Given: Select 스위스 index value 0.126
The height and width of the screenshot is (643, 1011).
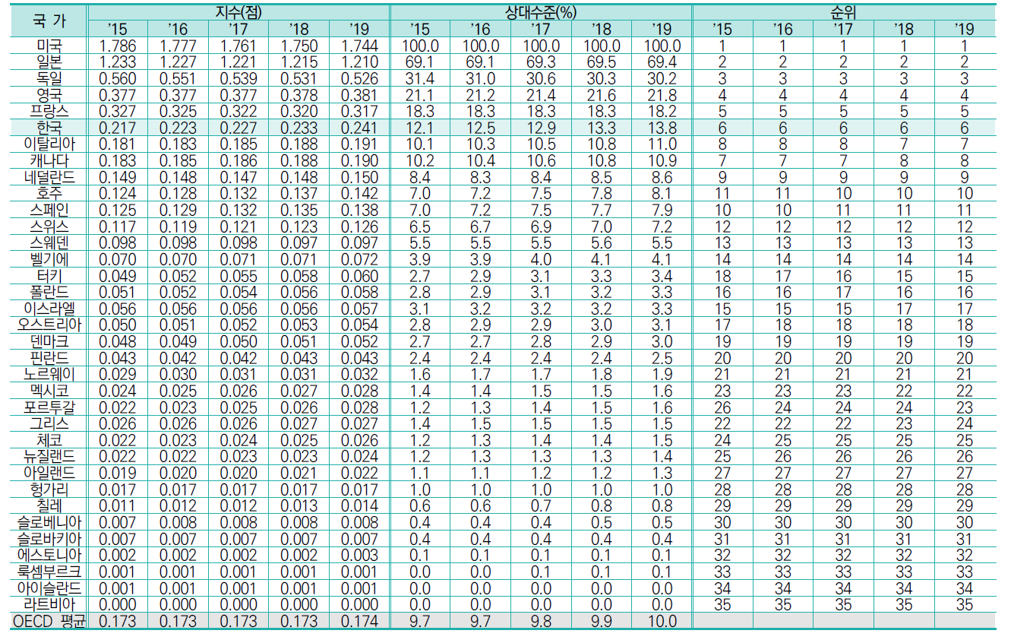Looking at the screenshot, I should (x=359, y=226).
